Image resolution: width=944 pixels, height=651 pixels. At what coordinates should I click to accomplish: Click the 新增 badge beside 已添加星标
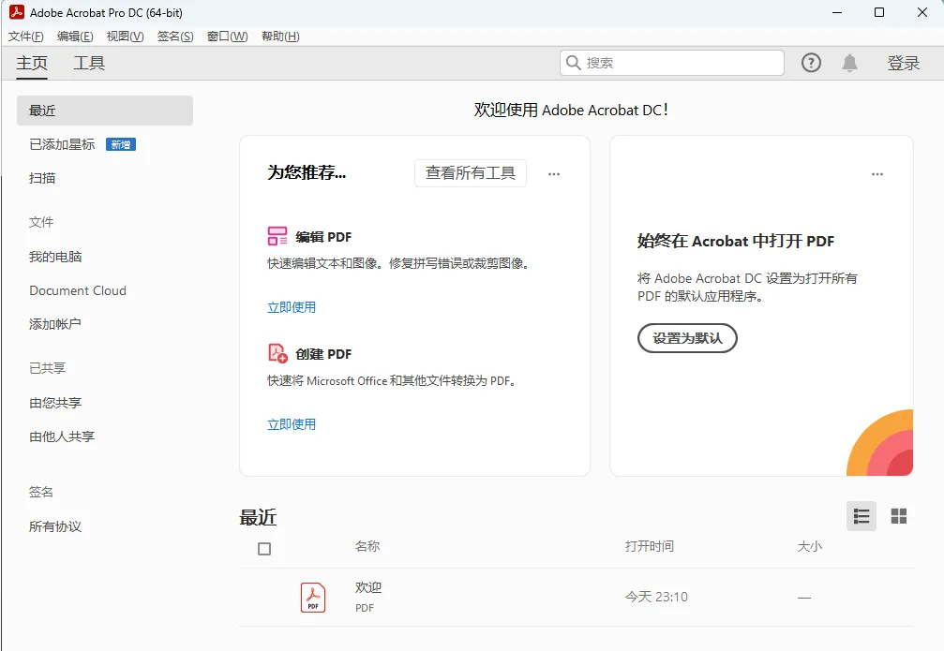point(121,144)
